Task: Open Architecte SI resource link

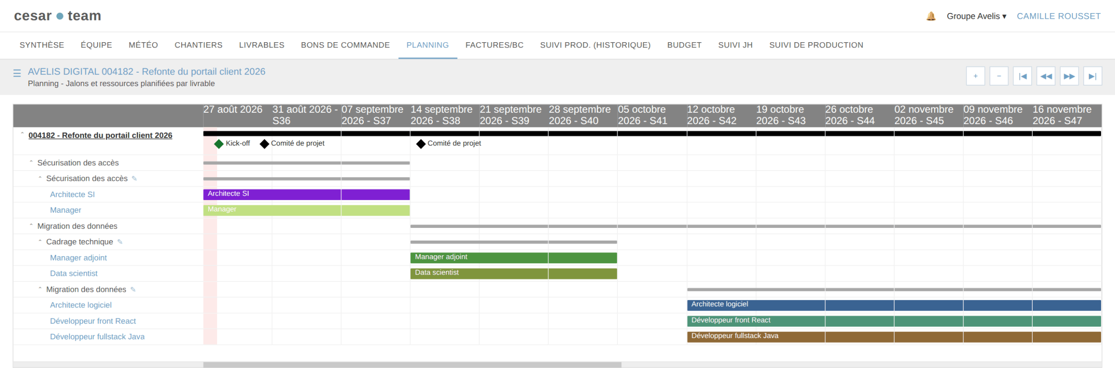Action: [x=72, y=194]
